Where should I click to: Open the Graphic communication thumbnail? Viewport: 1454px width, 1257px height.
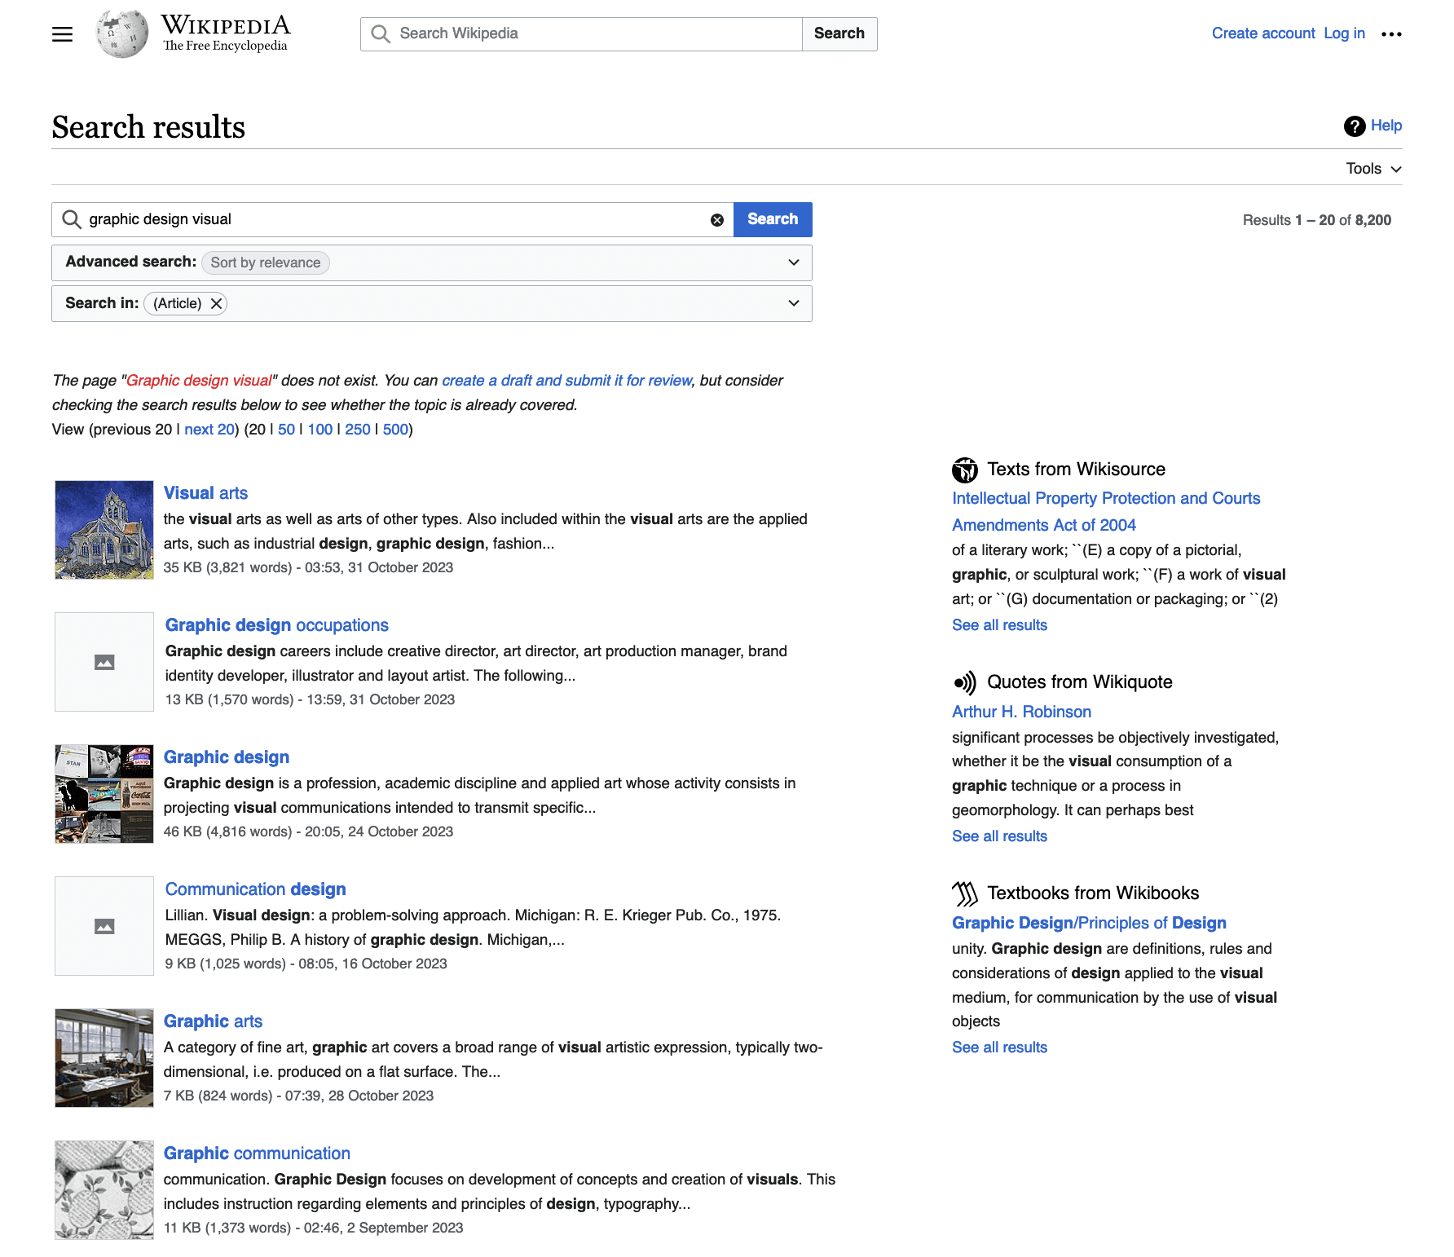click(x=104, y=1190)
